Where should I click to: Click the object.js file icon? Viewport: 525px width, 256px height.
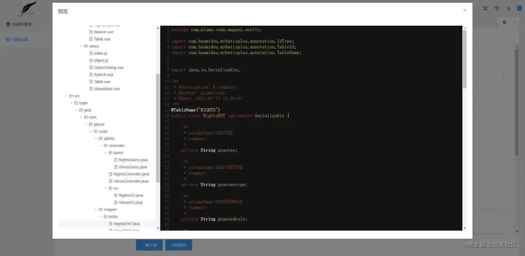(91, 60)
